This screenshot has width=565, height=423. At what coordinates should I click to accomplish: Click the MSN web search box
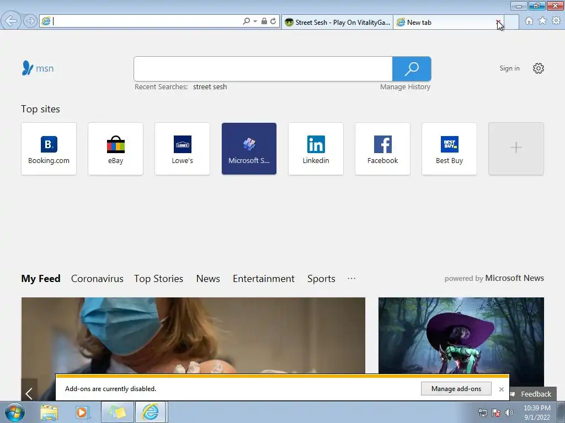tap(263, 69)
